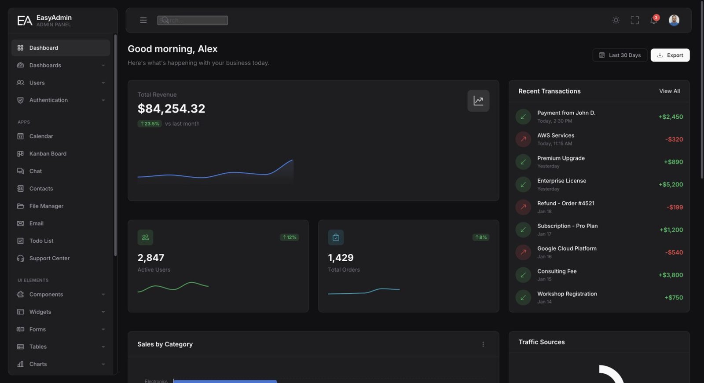This screenshot has width=704, height=383.
Task: Click the Total Revenue chart icon
Action: click(478, 101)
